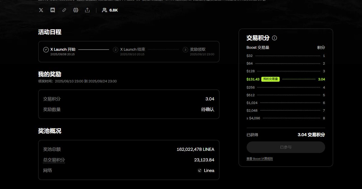Click the $32 volume tier

pos(250,56)
